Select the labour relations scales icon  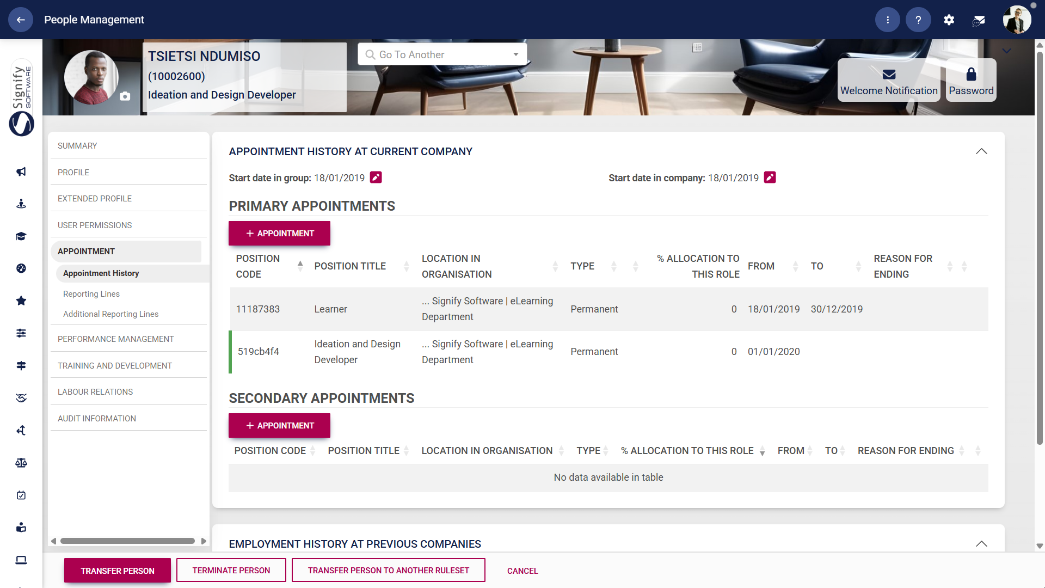(x=21, y=462)
